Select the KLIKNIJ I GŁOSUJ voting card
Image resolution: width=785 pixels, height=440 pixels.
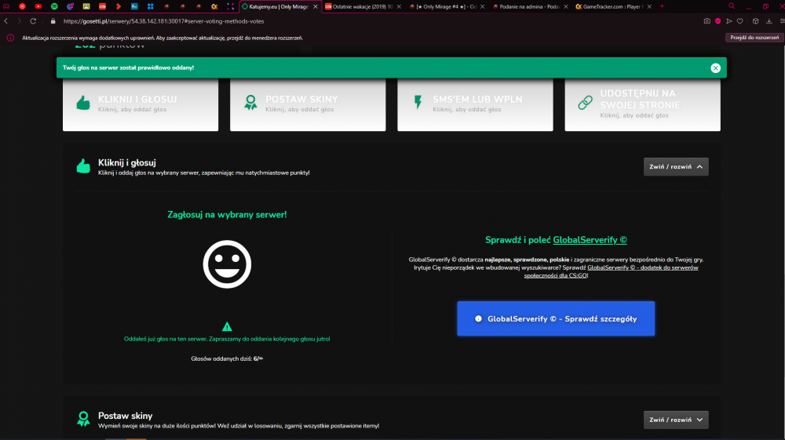point(141,104)
